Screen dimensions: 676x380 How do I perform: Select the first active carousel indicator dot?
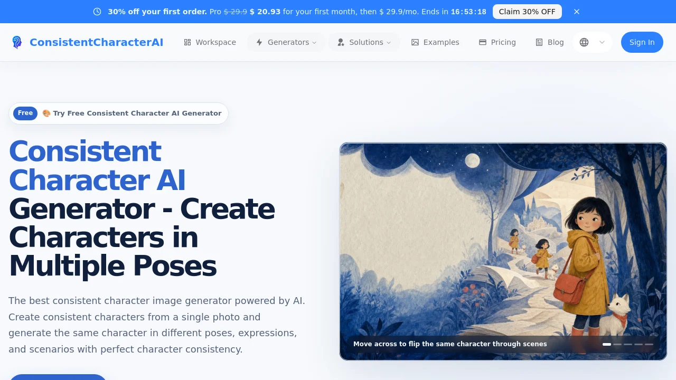pyautogui.click(x=607, y=344)
